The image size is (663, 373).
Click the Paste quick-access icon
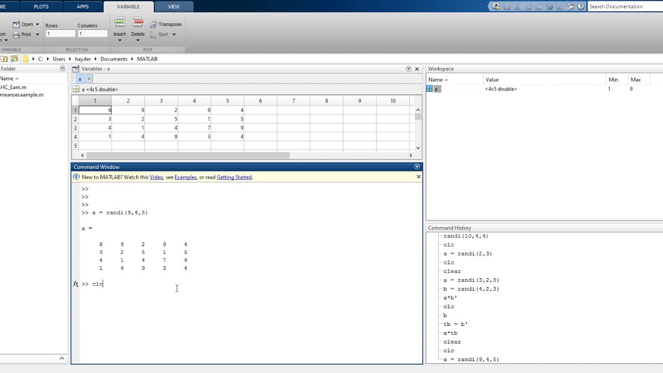pos(539,6)
